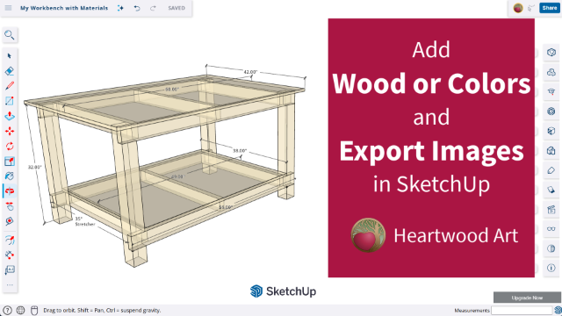Open the language globe icon
The width and height of the screenshot is (562, 316).
[x=21, y=310]
